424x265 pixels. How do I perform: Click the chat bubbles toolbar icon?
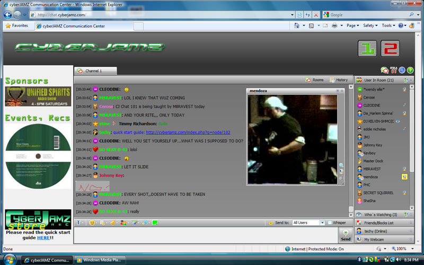tap(145, 223)
